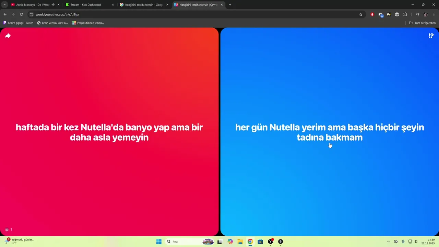
Task: Open network settings tray icon
Action: point(410,242)
